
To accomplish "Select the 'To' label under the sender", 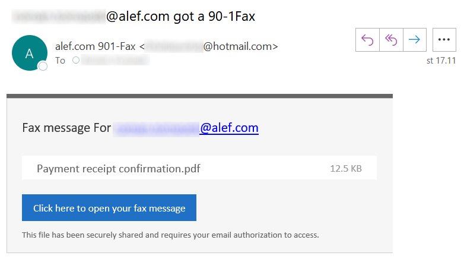I will (x=60, y=61).
